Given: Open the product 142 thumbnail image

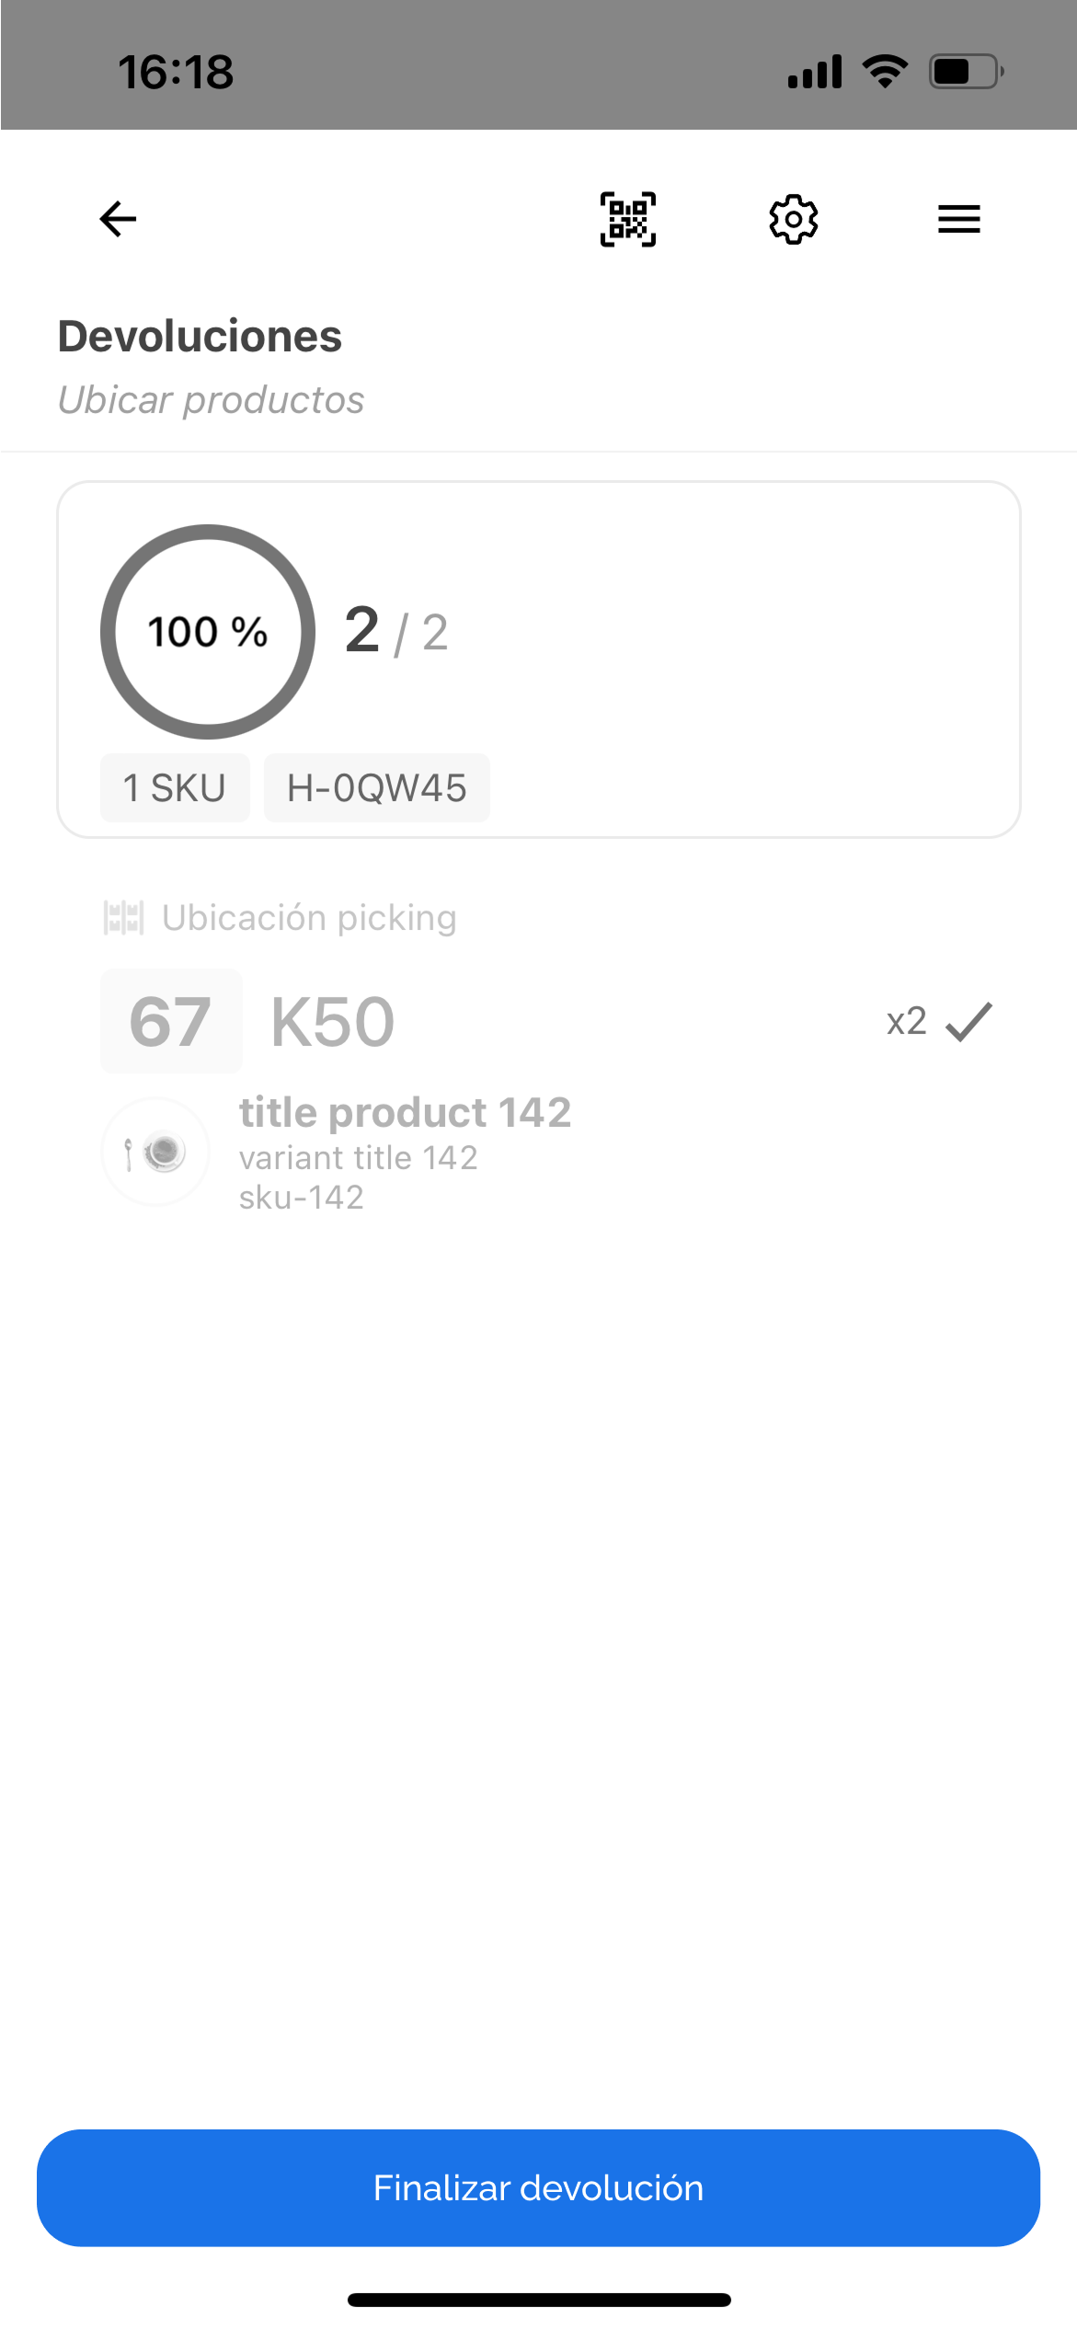Looking at the screenshot, I should 156,1152.
